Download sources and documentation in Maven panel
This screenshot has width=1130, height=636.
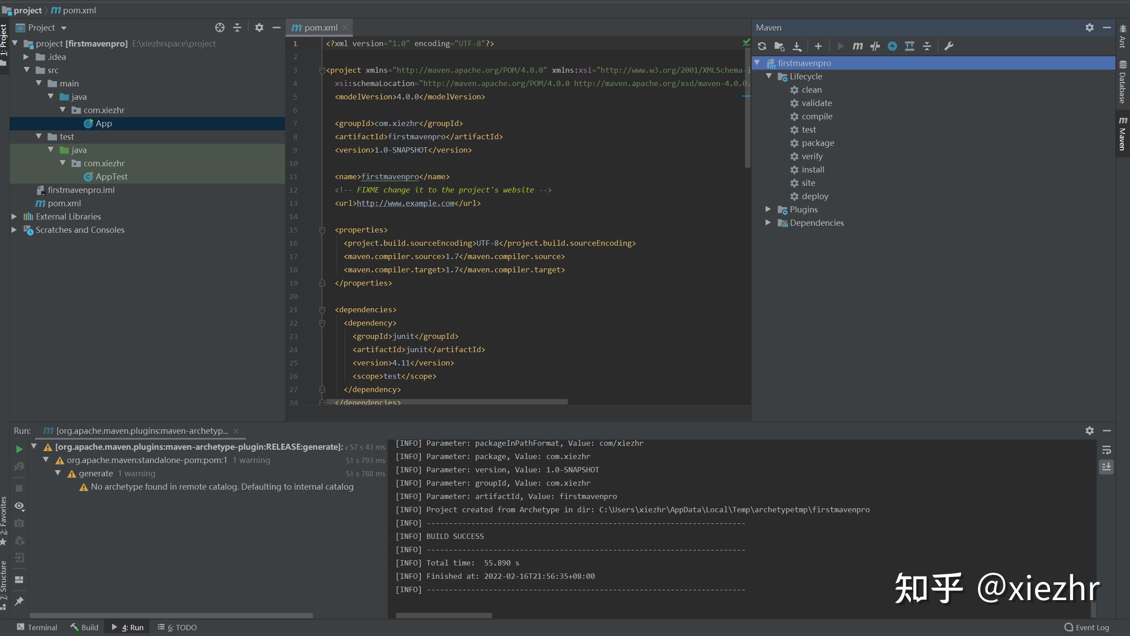(797, 46)
